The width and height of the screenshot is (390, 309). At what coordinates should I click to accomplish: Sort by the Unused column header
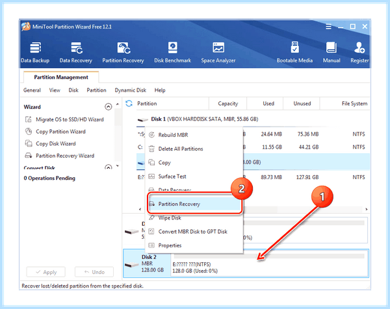click(302, 103)
